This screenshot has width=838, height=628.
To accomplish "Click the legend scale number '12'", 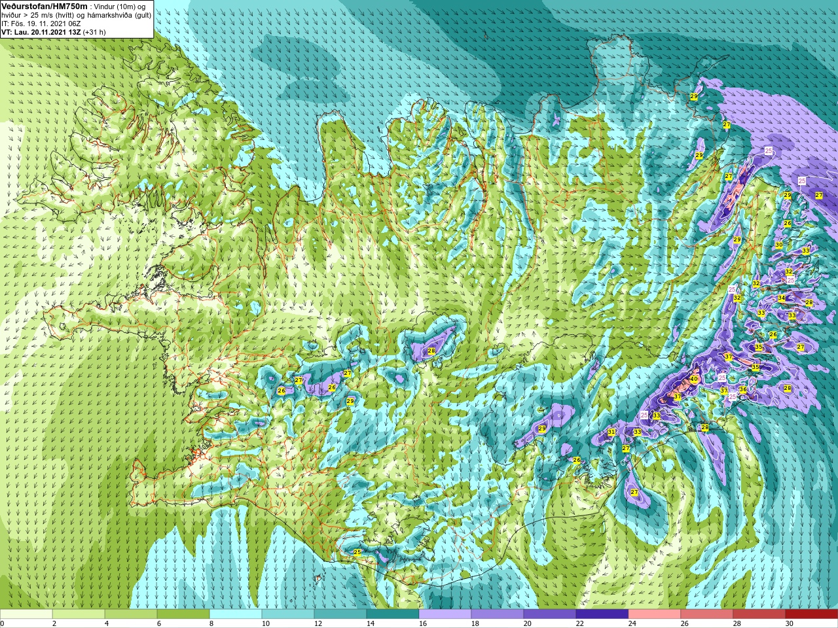I will point(318,623).
